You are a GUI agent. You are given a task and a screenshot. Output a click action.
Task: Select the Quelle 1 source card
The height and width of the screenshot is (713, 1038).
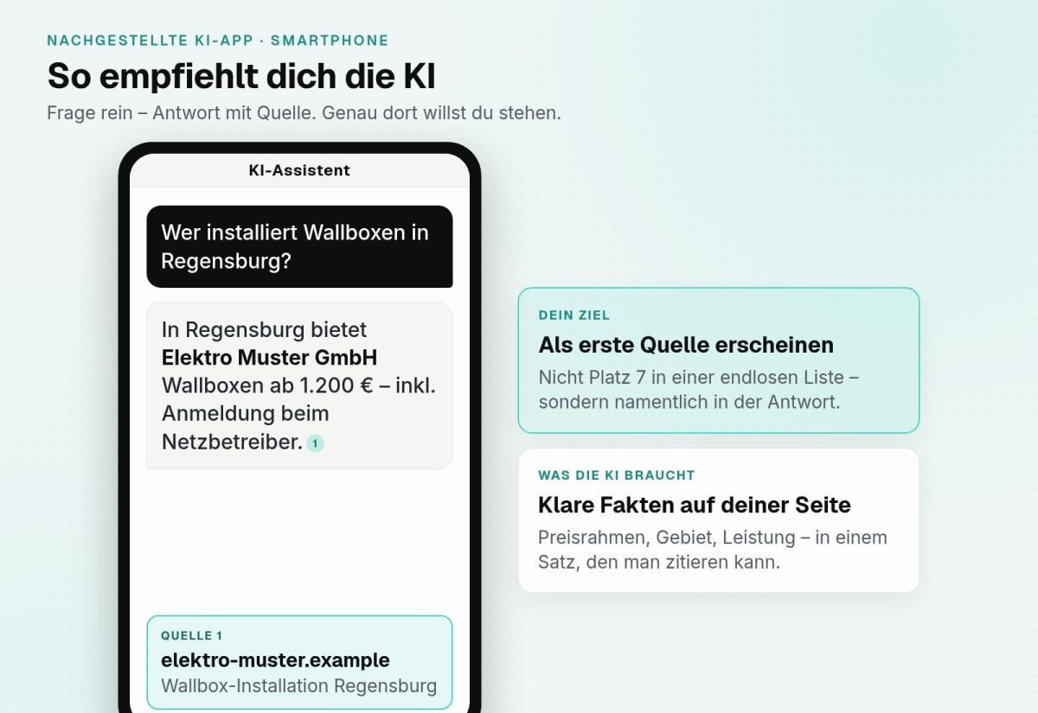click(299, 662)
